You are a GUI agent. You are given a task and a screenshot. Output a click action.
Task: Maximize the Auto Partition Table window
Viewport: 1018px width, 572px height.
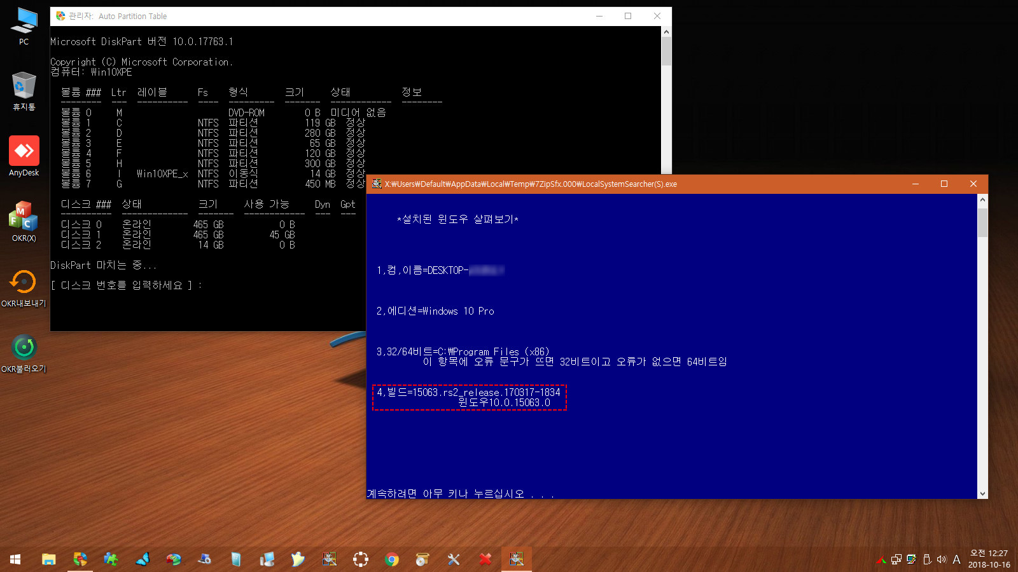(x=628, y=16)
